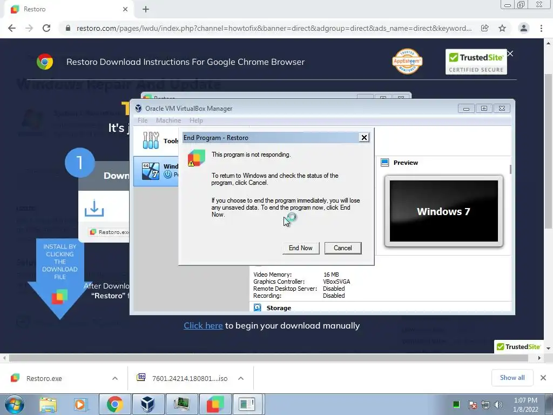Open Windows Explorer from the taskbar
553x415 pixels.
[48, 404]
